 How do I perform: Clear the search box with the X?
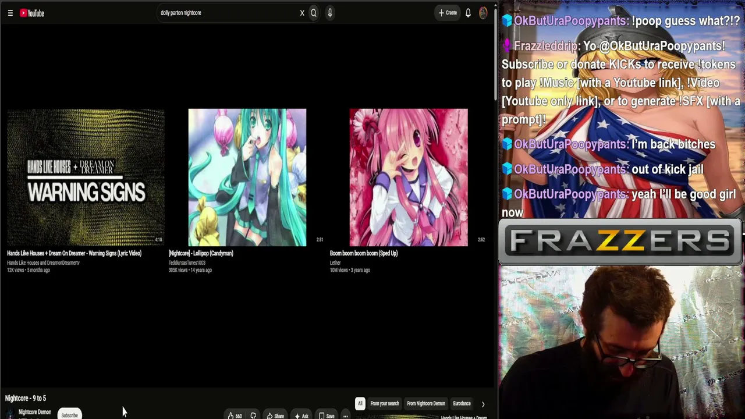pyautogui.click(x=302, y=13)
